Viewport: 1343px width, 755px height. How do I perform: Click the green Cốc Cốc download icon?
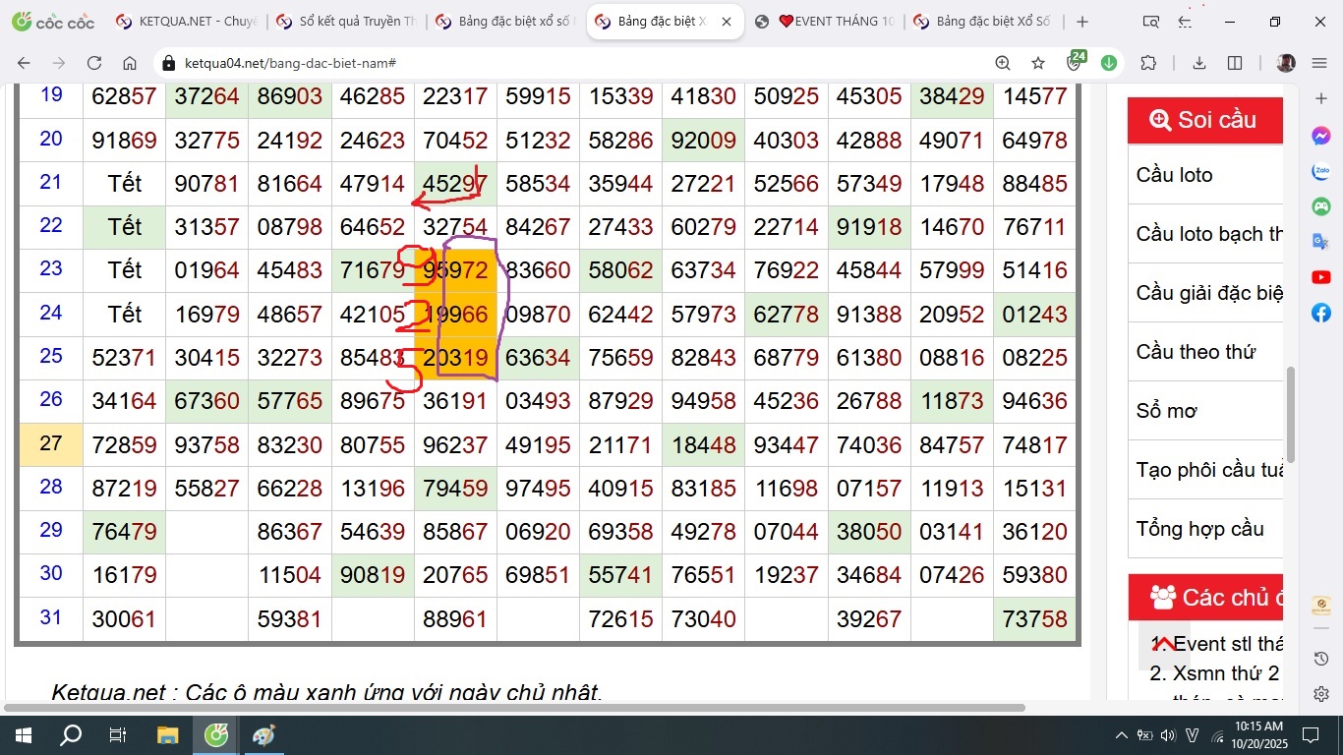tap(1109, 63)
